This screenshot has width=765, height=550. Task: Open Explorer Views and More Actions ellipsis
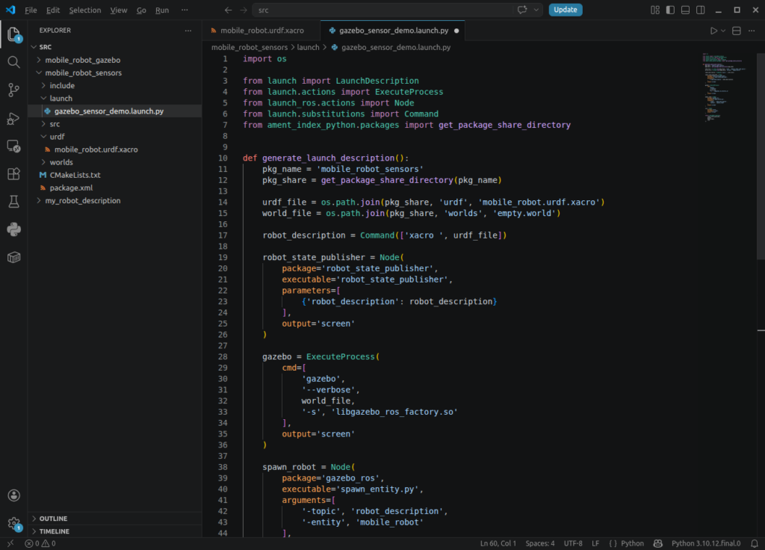(x=188, y=30)
